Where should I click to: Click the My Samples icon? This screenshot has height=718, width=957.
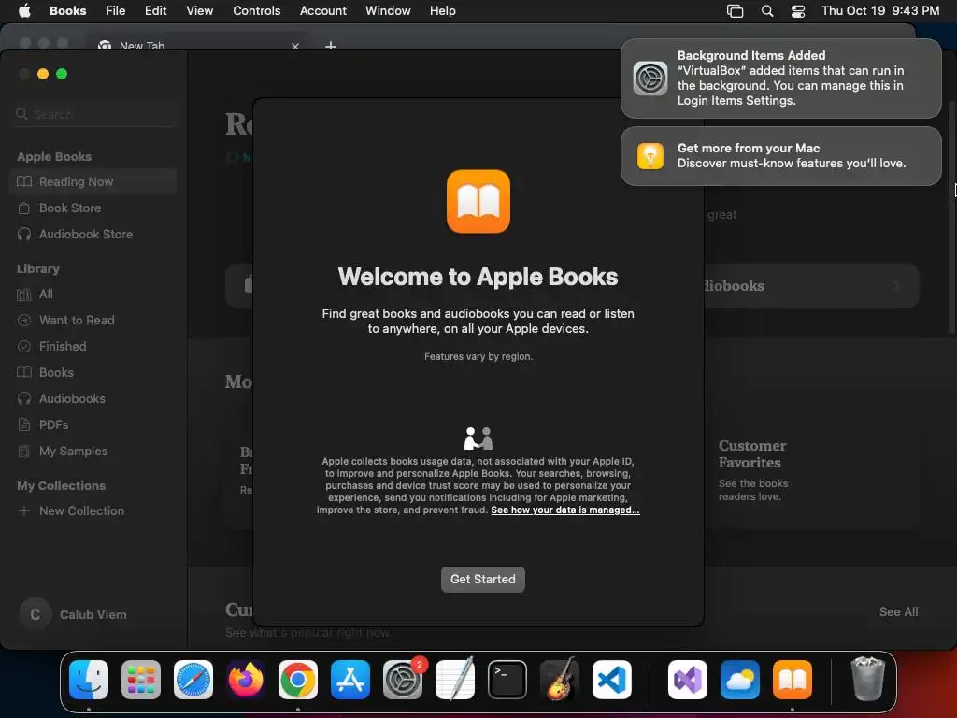(x=23, y=452)
